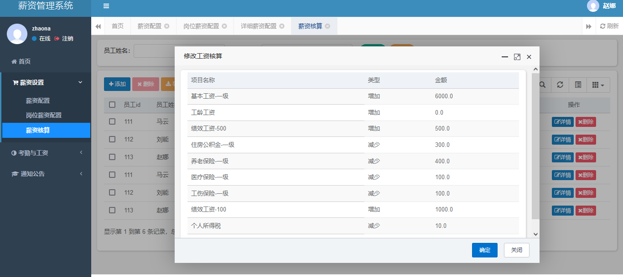Click the 确定 button in dialog
Screen dimensions: 623x277
coord(484,250)
